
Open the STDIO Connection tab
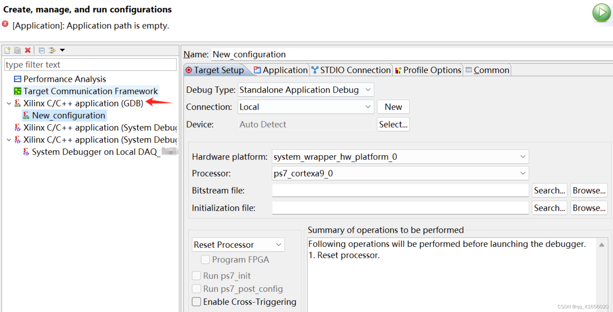351,70
